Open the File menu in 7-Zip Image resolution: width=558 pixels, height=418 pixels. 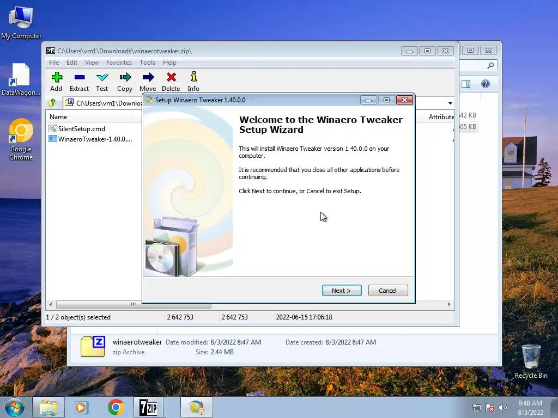pos(54,63)
